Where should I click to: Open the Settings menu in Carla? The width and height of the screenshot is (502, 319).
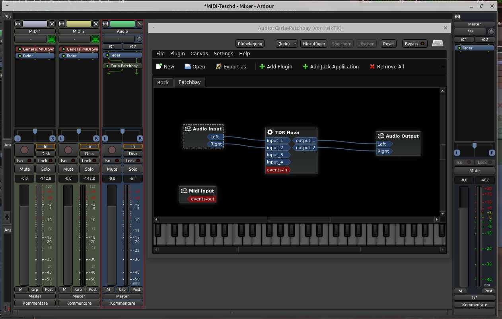tap(224, 54)
